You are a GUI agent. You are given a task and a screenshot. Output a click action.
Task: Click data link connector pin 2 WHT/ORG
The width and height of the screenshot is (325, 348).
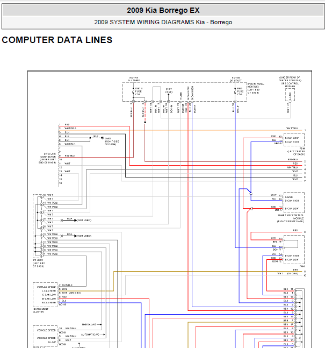click(x=70, y=128)
